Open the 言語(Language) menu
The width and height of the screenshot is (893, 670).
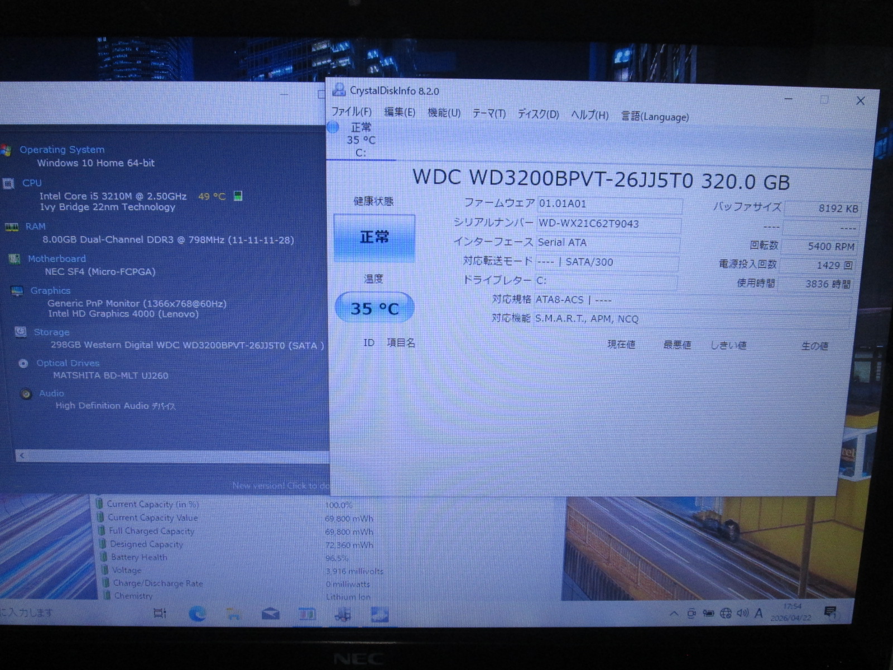pos(655,117)
